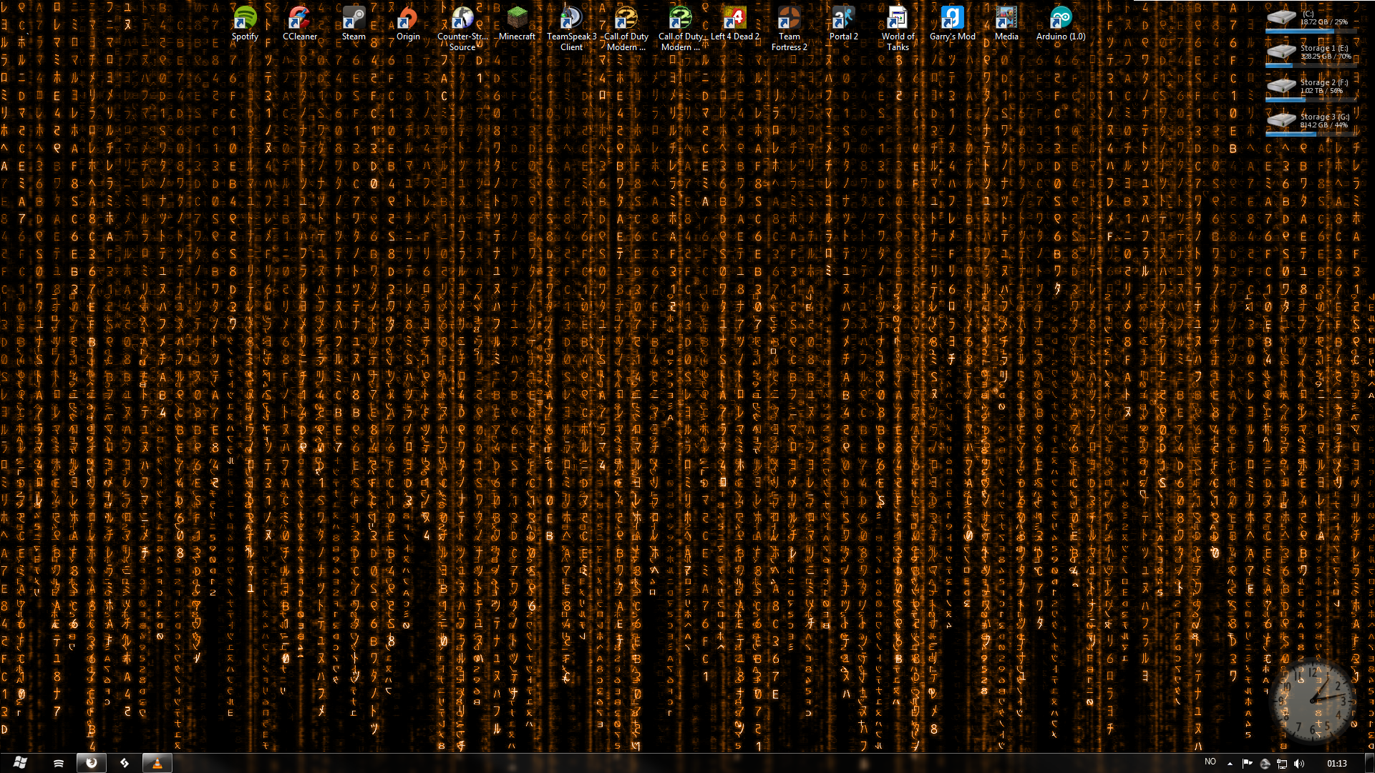Screen dimensions: 1375x773
Task: Click the Storage 2 (F:) usage bar
Action: [1311, 99]
